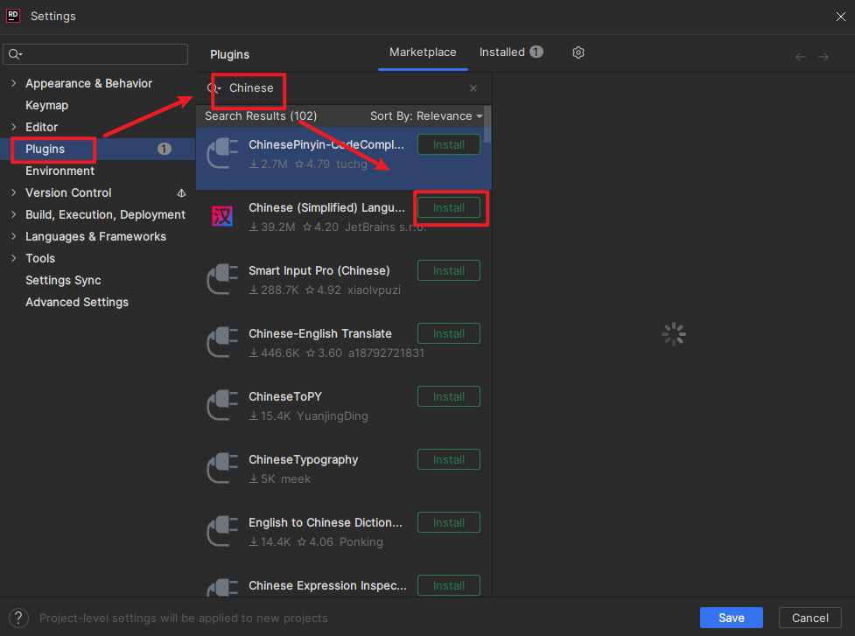Install Chinese-English Translate plugin
855x636 pixels.
point(449,333)
